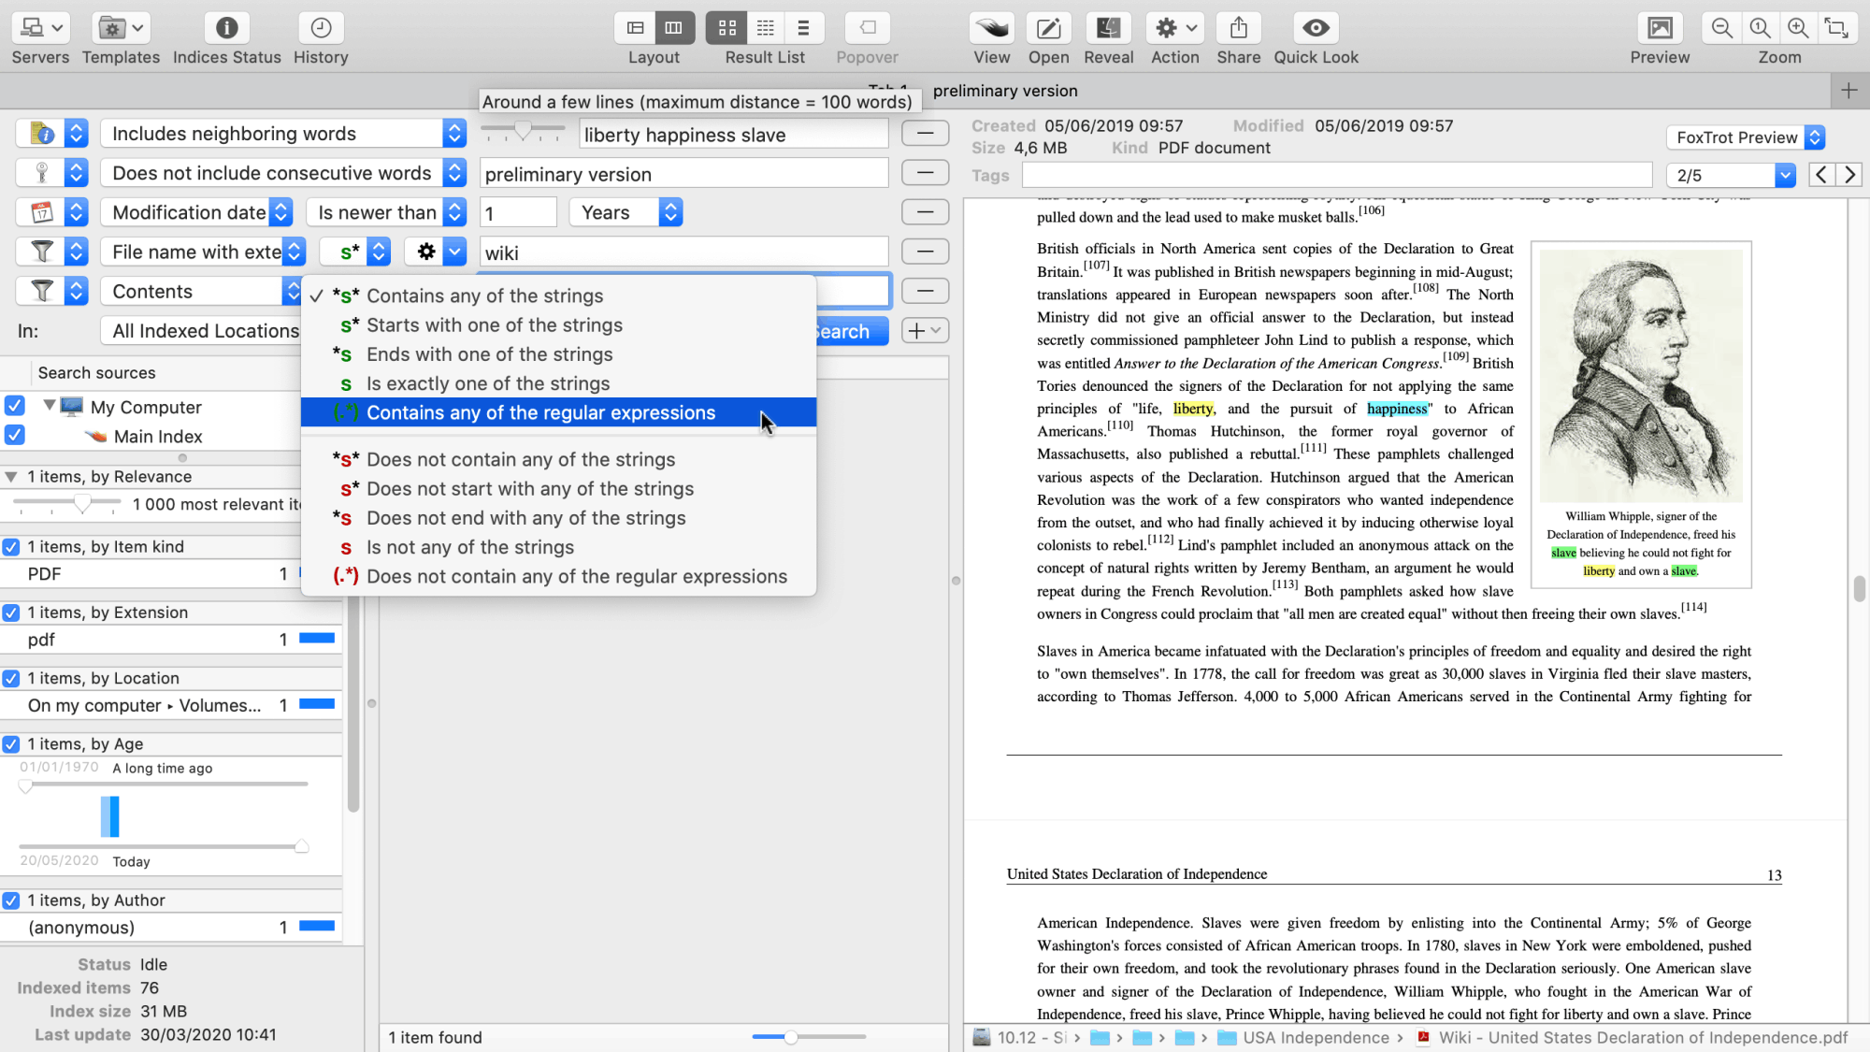This screenshot has width=1870, height=1052.
Task: Select the icon grid Result List view
Action: pyautogui.click(x=727, y=28)
